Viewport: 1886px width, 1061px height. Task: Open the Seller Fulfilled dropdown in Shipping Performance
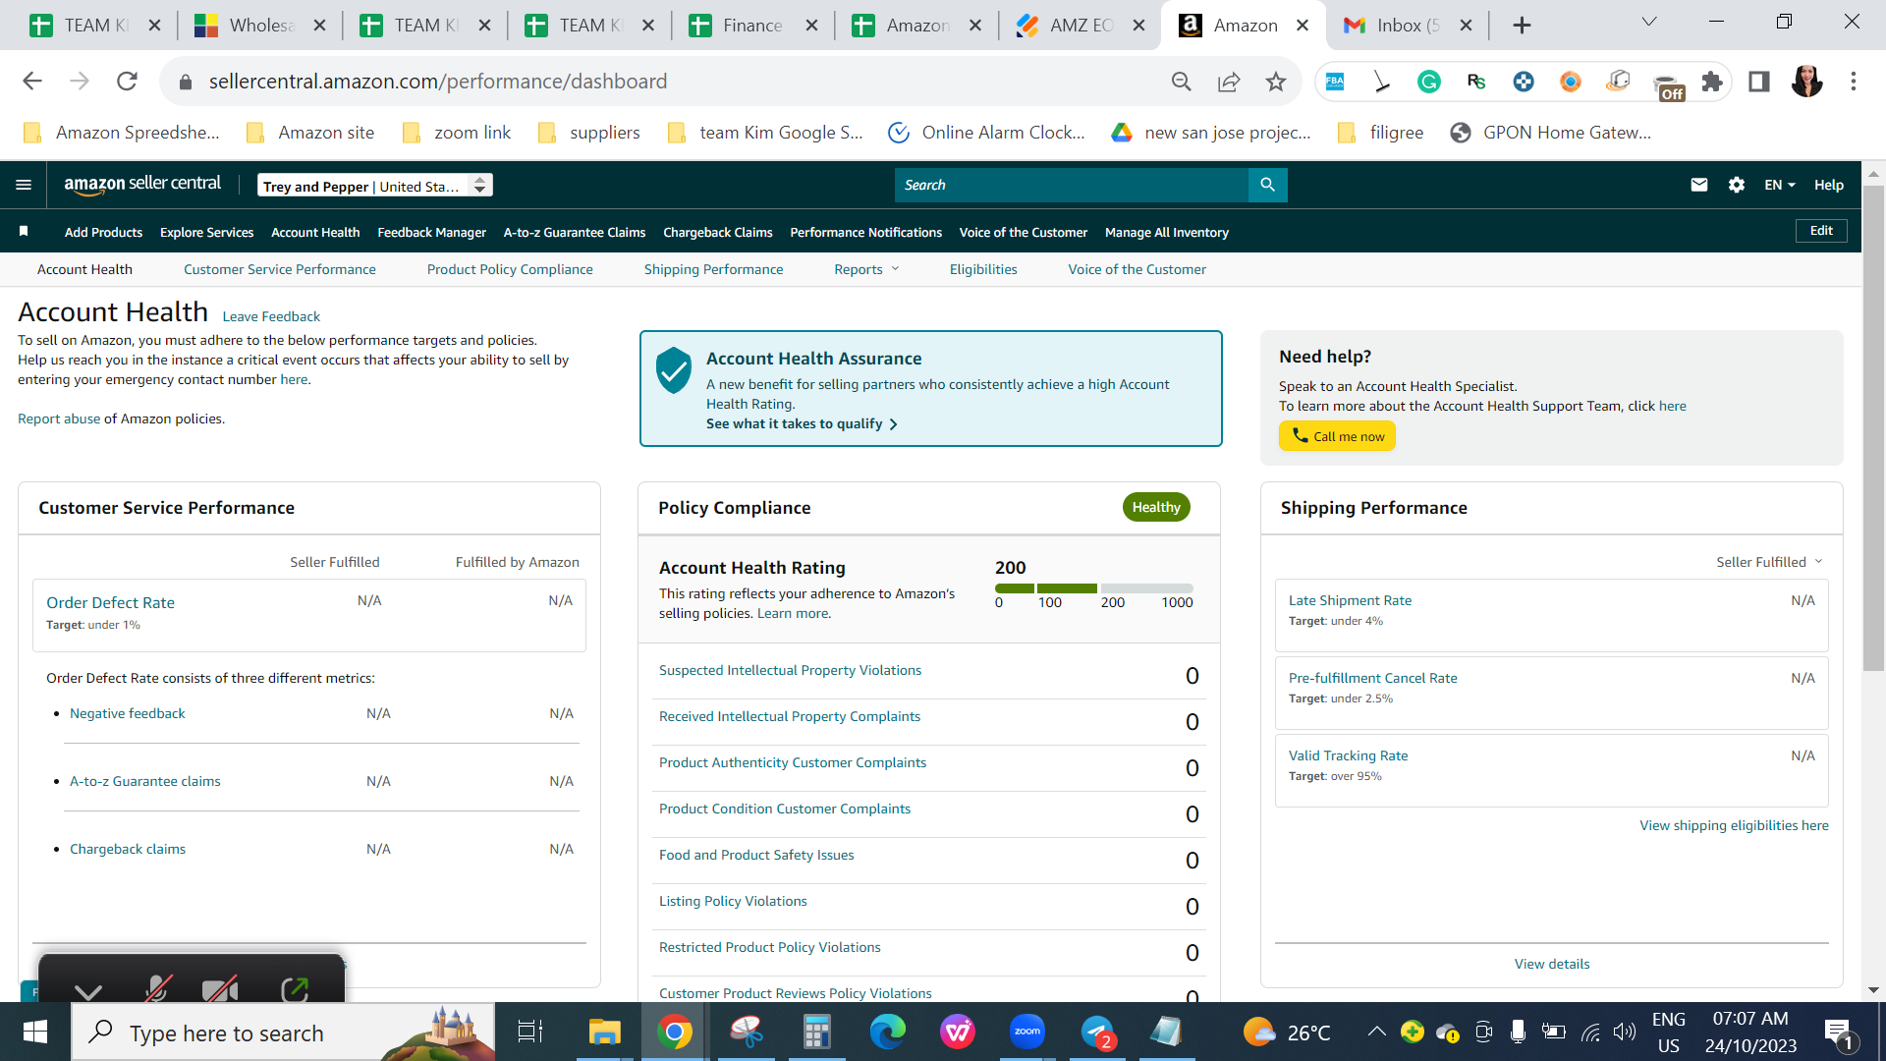pos(1769,562)
